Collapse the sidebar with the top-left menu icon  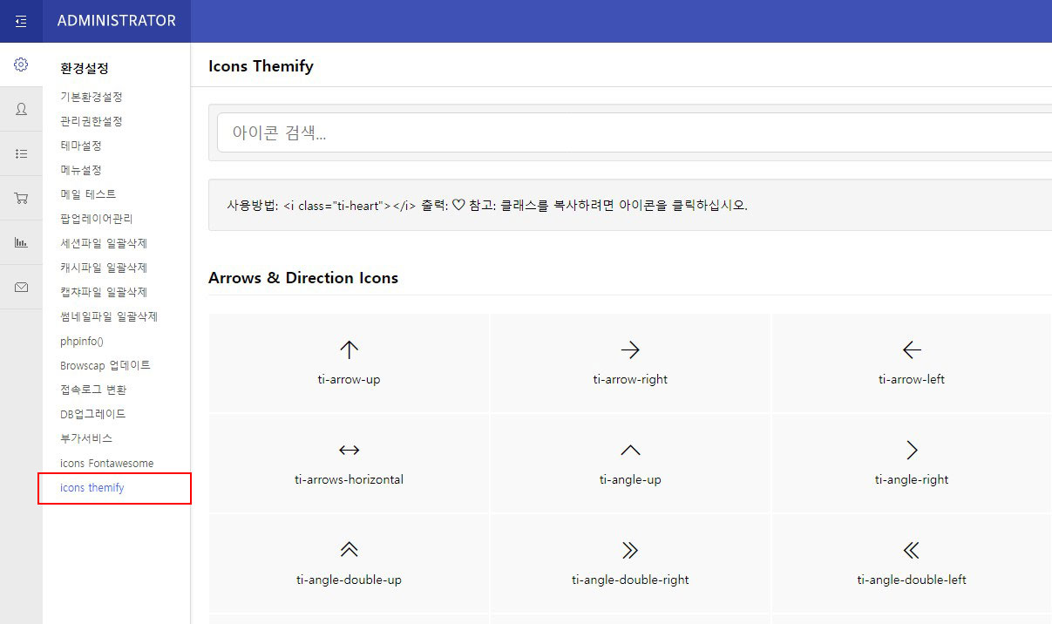point(21,21)
